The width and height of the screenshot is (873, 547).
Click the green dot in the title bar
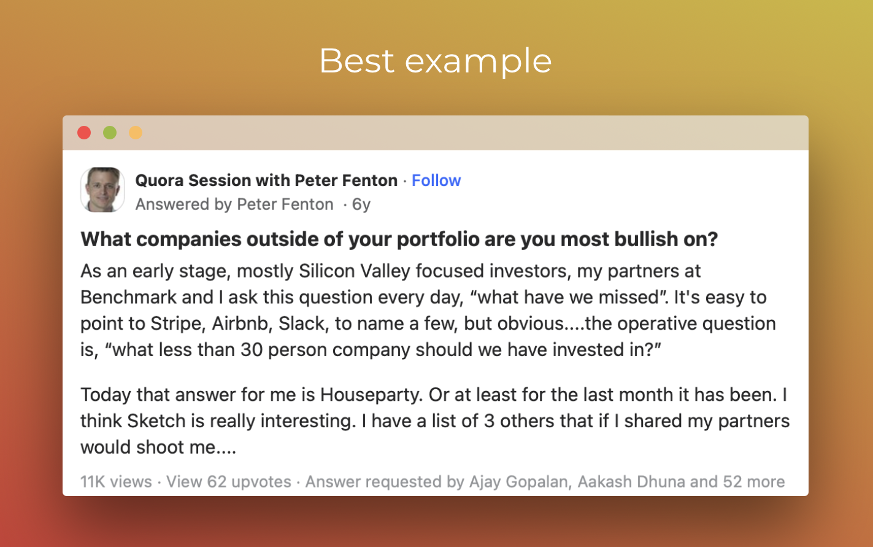coord(110,133)
